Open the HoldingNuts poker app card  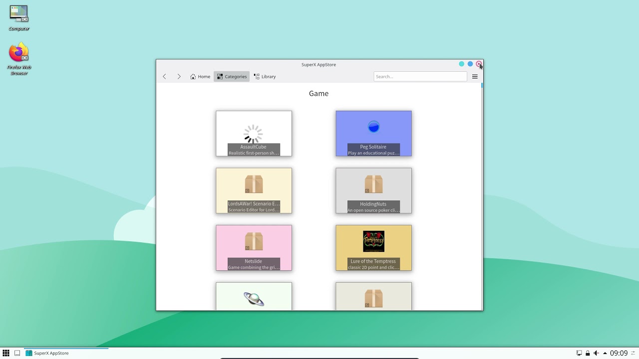pyautogui.click(x=373, y=190)
